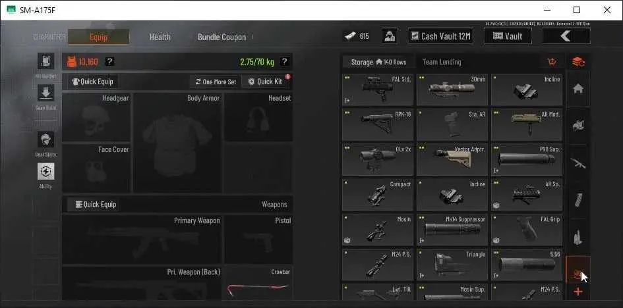Open the Bundle Coupon tab

point(222,37)
